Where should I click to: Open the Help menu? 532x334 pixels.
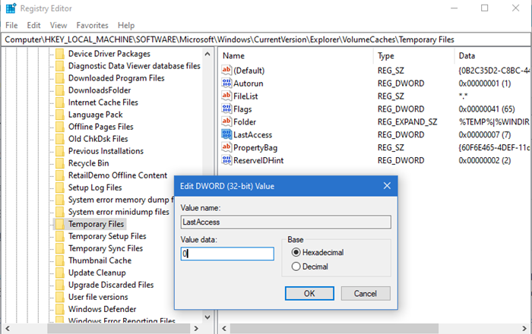point(126,25)
